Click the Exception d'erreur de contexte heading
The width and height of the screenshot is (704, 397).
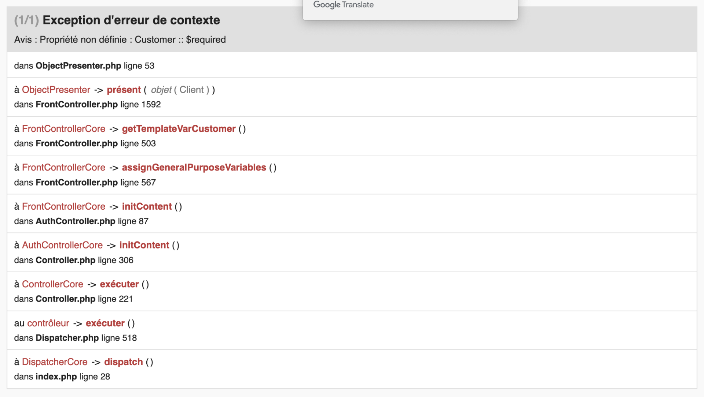click(x=131, y=20)
